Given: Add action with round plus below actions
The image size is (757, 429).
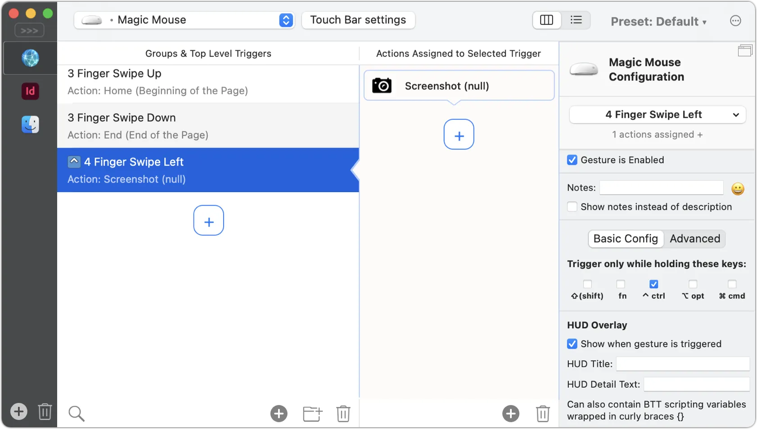Looking at the screenshot, I should (x=511, y=414).
